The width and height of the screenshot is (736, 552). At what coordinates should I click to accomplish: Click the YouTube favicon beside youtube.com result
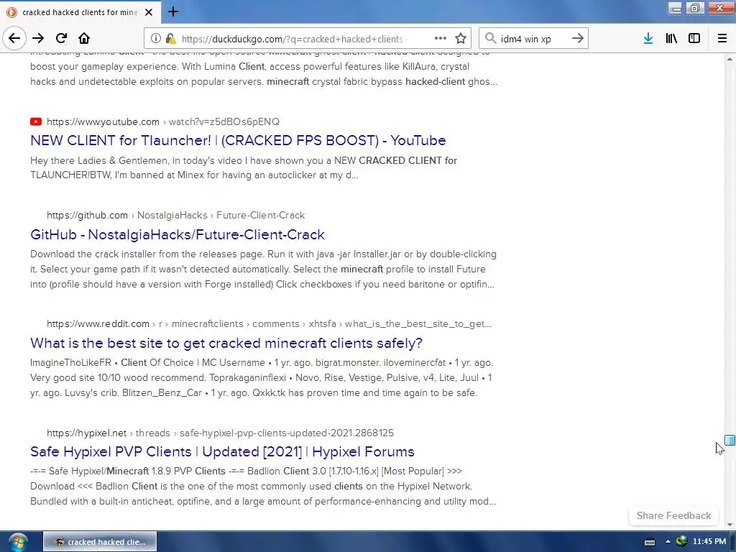point(36,122)
